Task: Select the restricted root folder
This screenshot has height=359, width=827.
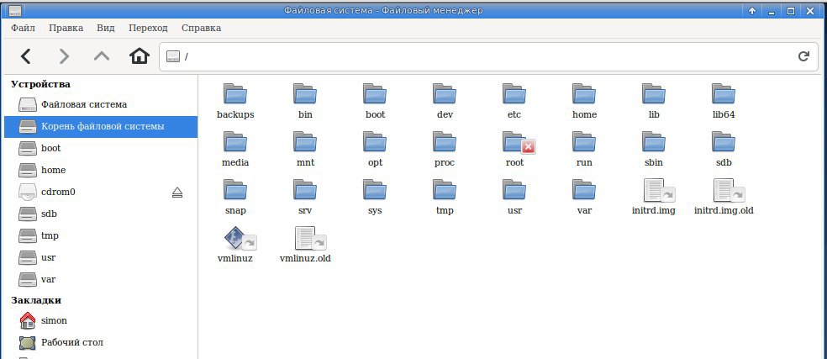Action: [x=514, y=149]
